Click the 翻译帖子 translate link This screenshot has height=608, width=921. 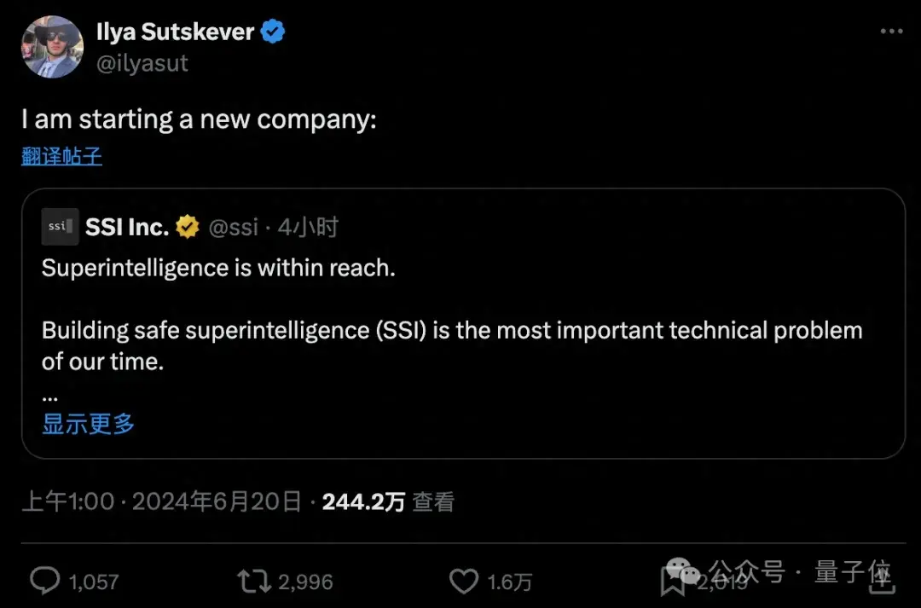pos(61,156)
